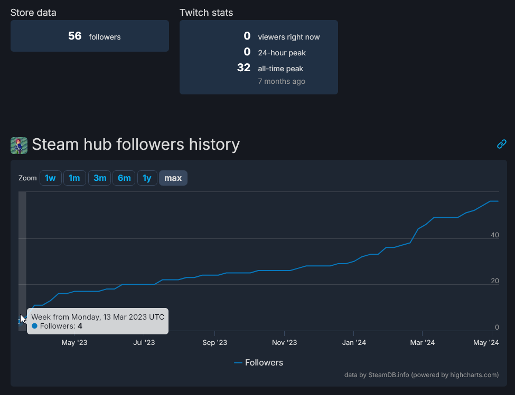Click the permalink chain icon beside the heading
Viewport: 515px width, 395px height.
point(501,144)
